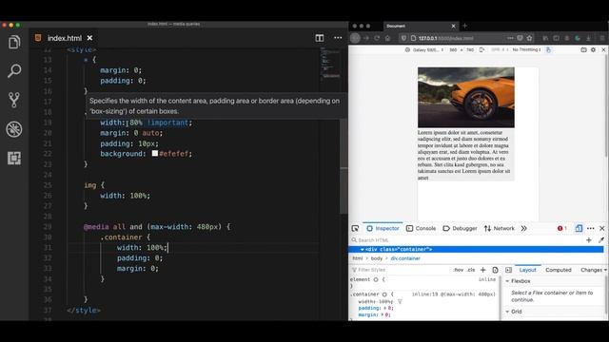The width and height of the screenshot is (609, 342).
Task: Click the editor minimap
Action: point(330,64)
